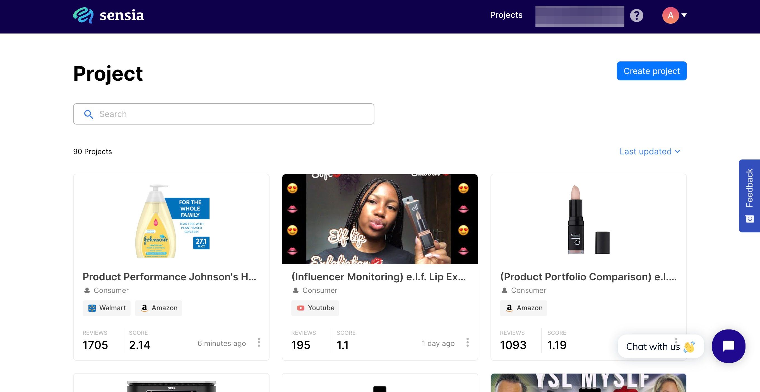Click the user avatar A
Image resolution: width=760 pixels, height=392 pixels.
coord(670,15)
